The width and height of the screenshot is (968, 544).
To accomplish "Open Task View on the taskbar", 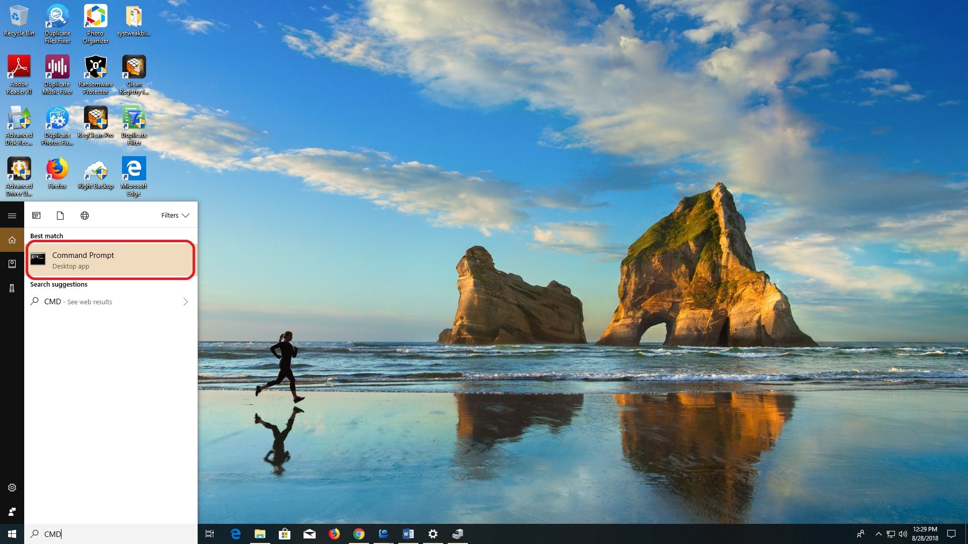I will click(x=210, y=534).
